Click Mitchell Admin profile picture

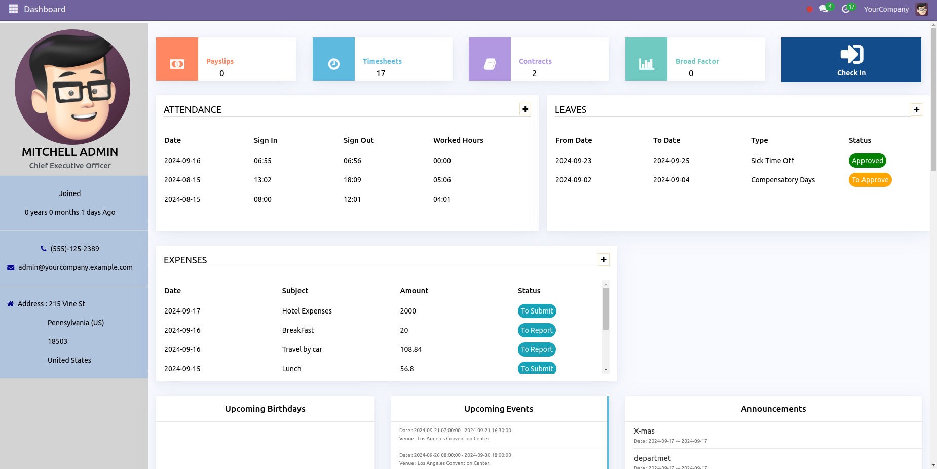(72, 87)
